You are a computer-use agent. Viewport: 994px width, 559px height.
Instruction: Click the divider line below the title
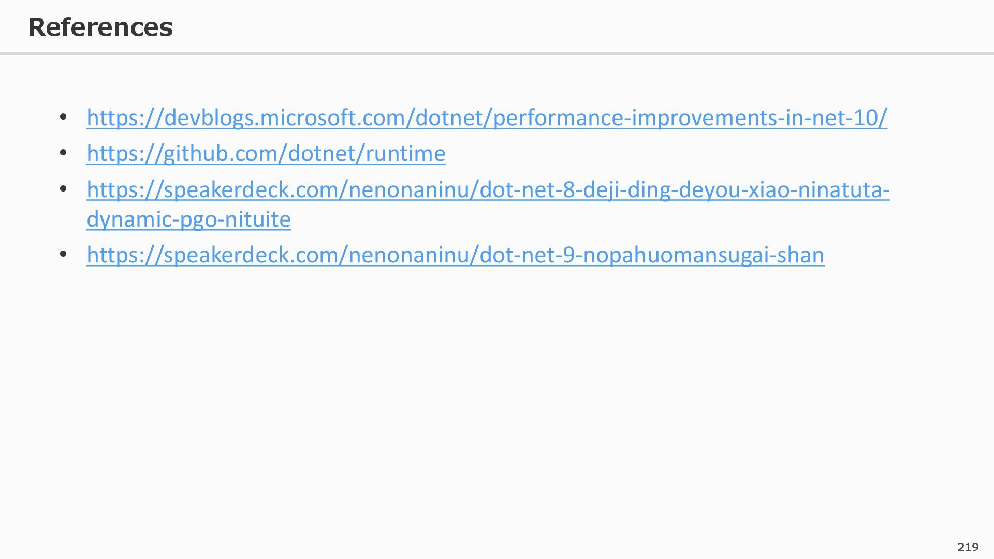tap(497, 53)
